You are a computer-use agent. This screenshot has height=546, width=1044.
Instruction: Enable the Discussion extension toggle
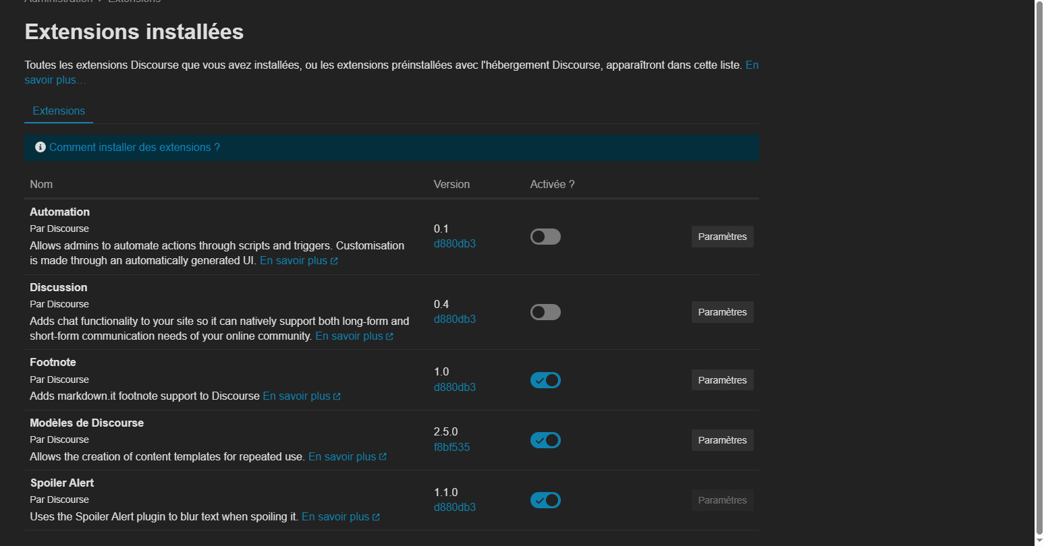pyautogui.click(x=545, y=312)
